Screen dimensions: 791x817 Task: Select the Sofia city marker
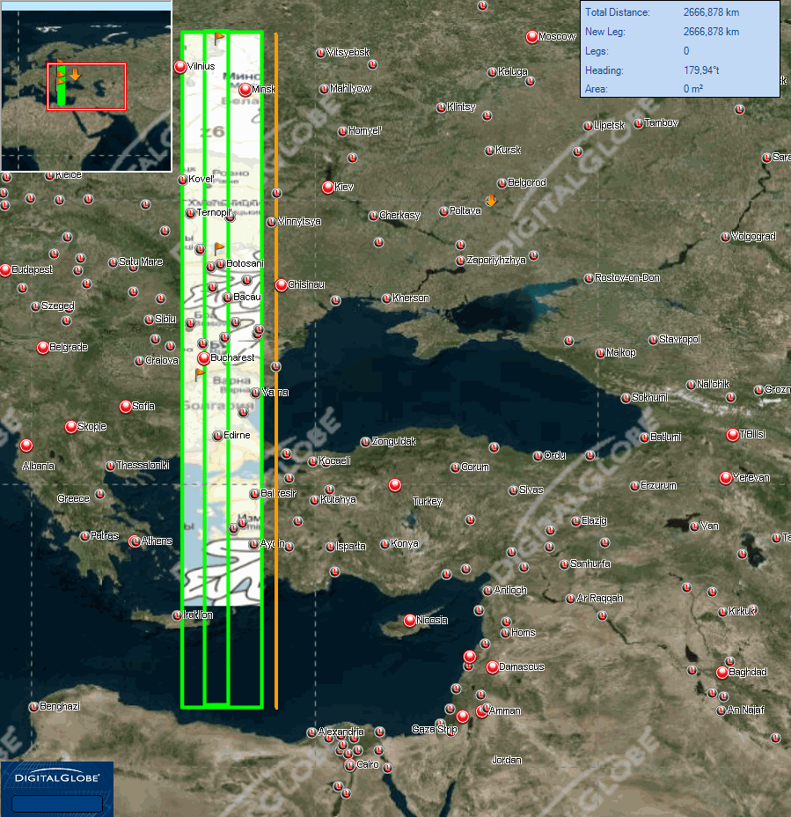click(x=125, y=406)
